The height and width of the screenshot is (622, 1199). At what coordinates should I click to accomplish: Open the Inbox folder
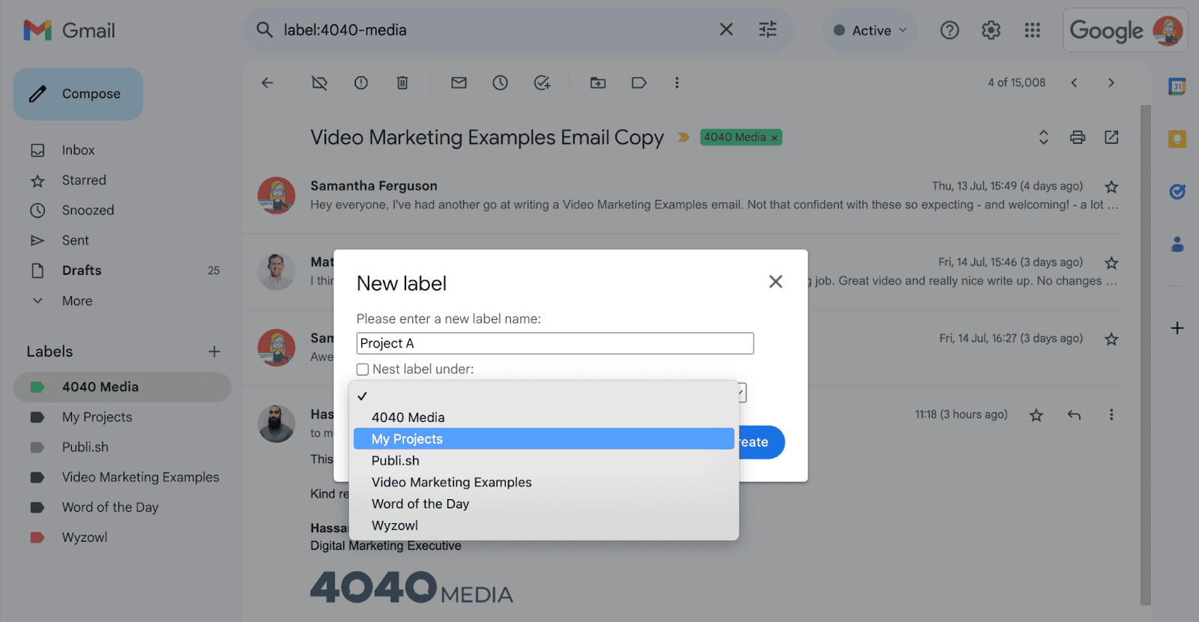pos(78,150)
